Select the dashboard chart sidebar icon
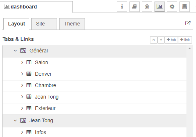This screenshot has height=137, width=196. pos(160,7)
